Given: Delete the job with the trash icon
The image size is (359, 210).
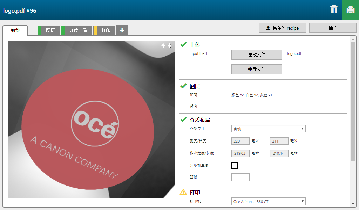Looking at the screenshot, I should coord(334,9).
